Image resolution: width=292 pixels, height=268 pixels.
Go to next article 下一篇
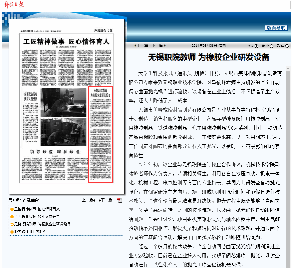(158, 46)
